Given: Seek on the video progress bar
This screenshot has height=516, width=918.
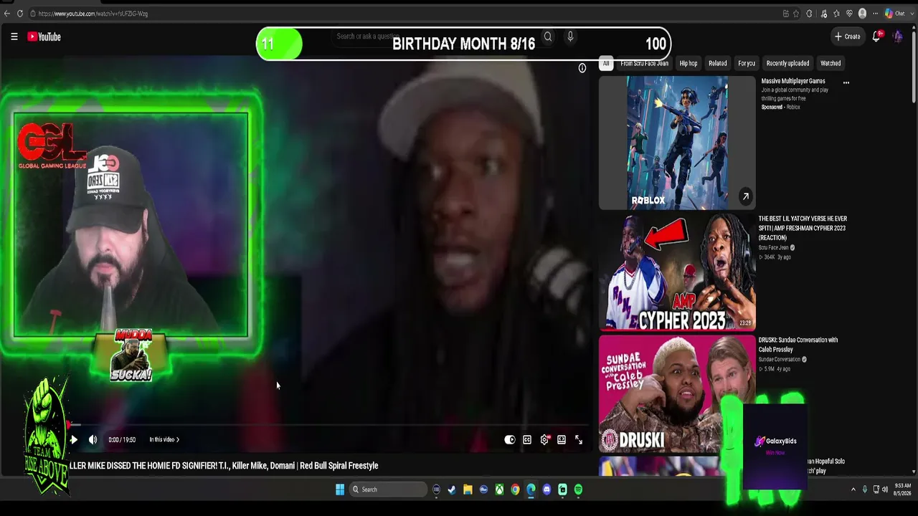Looking at the screenshot, I should (328, 425).
